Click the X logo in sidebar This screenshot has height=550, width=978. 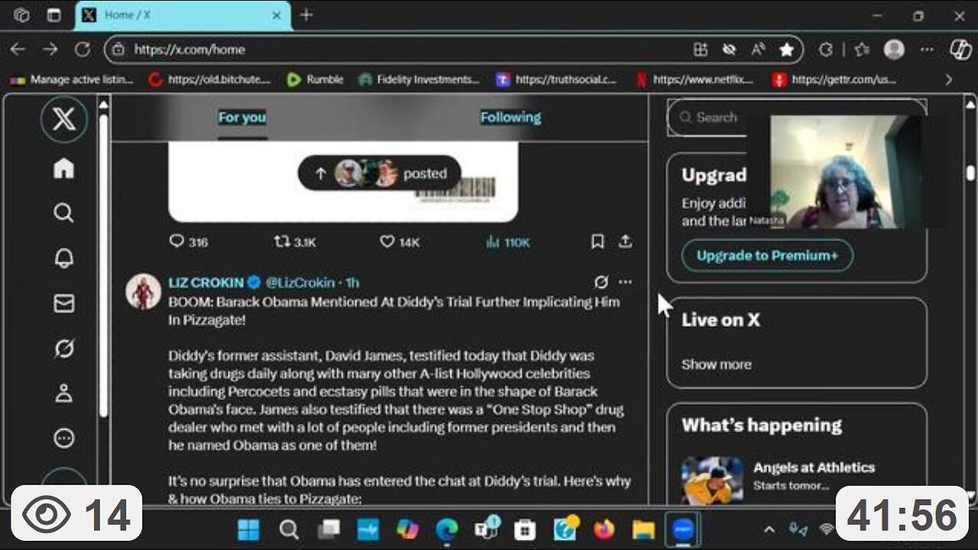pos(64,120)
